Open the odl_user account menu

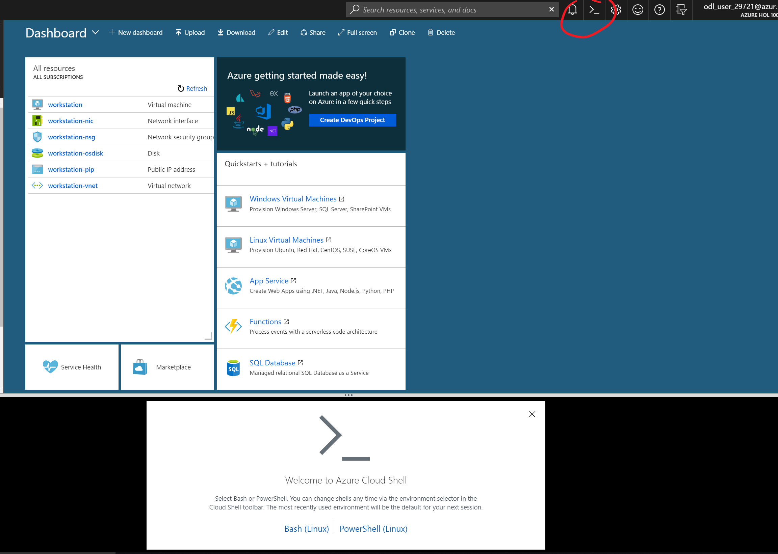(739, 10)
